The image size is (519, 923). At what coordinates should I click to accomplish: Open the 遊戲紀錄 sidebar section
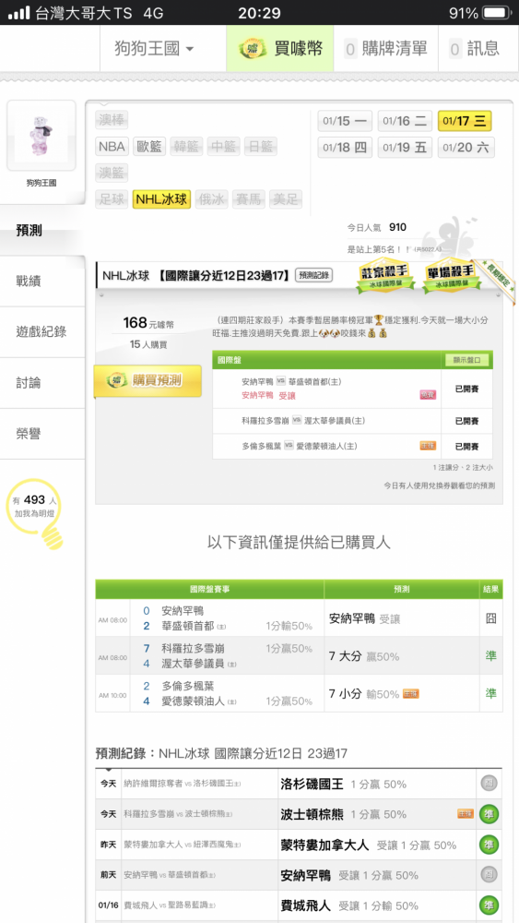(x=42, y=332)
